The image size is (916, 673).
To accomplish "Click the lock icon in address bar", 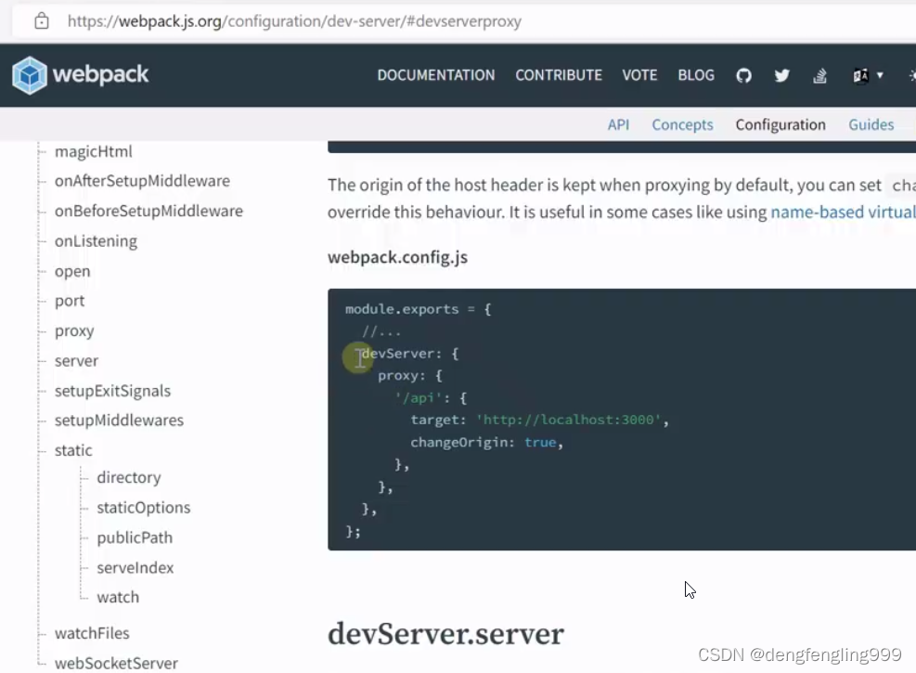I will coord(42,21).
